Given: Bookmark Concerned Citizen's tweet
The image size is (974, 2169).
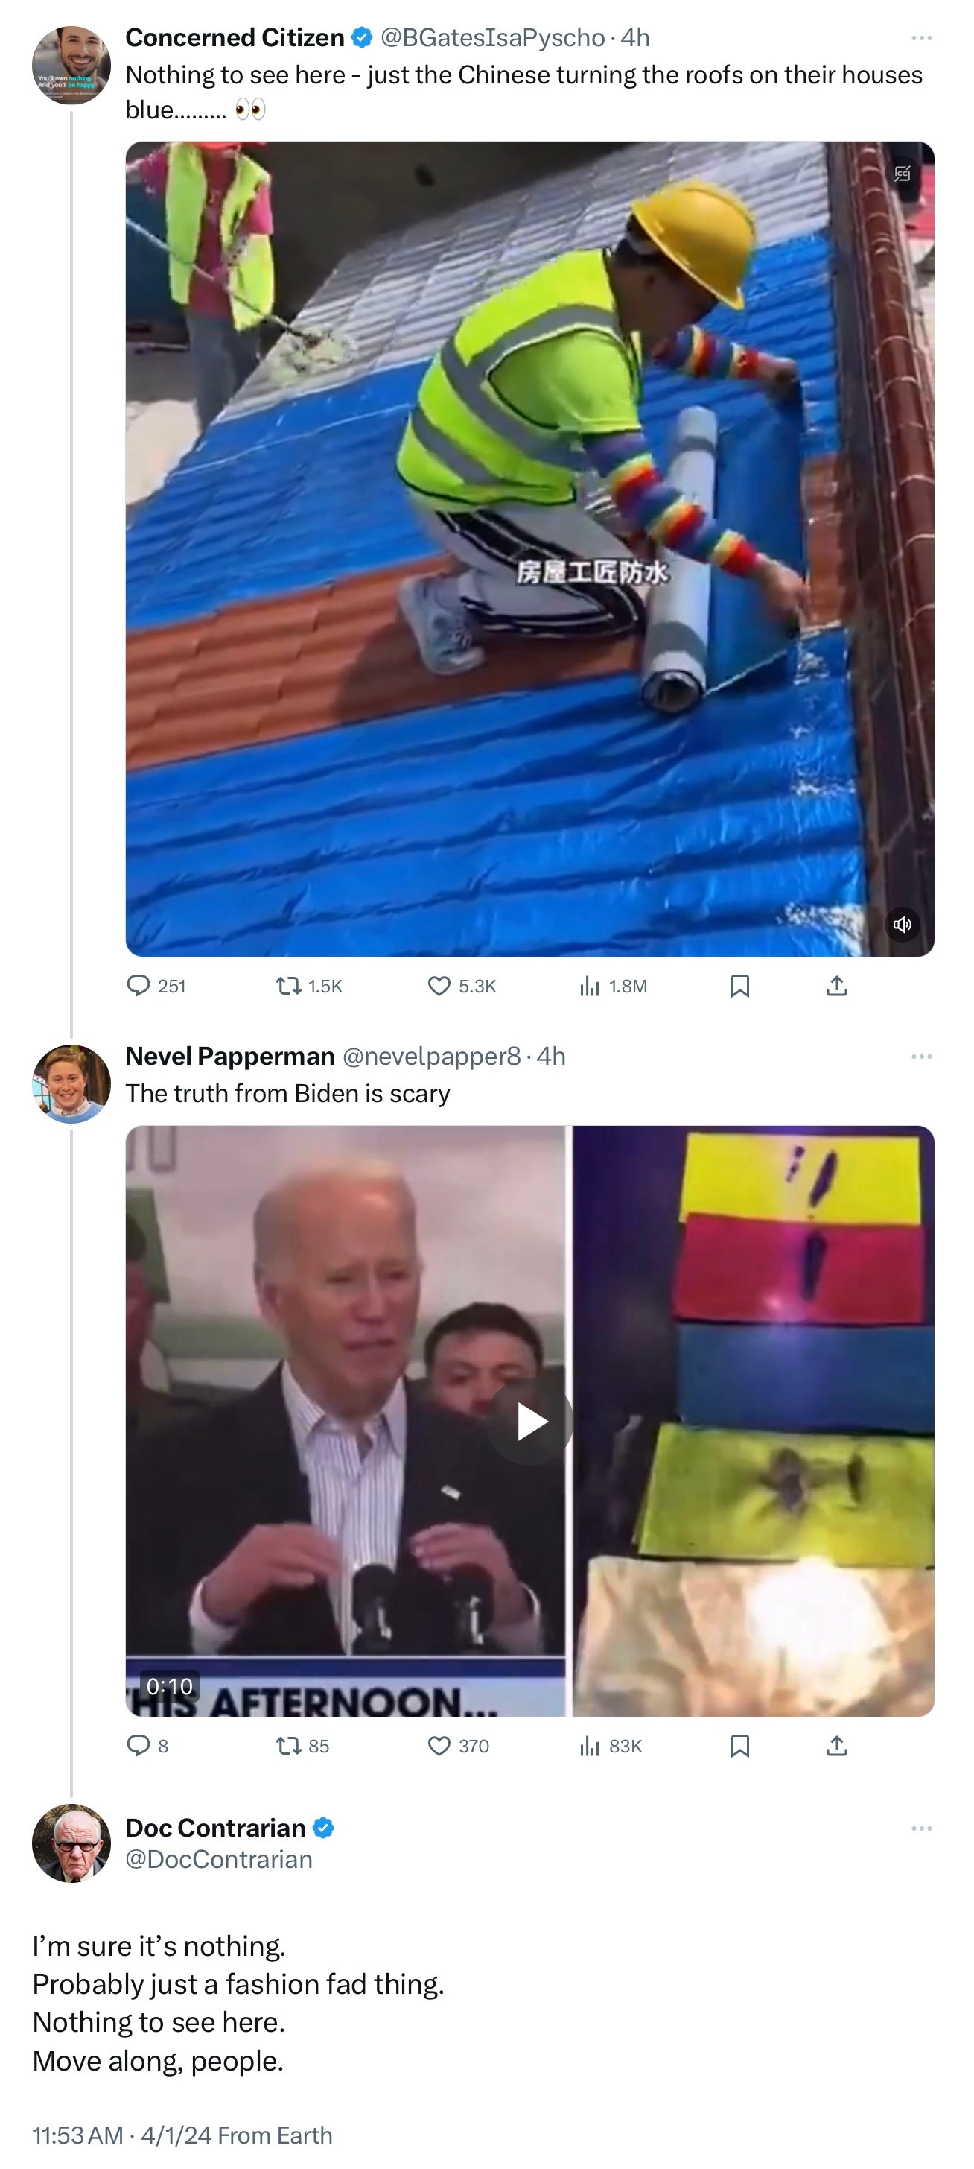Looking at the screenshot, I should tap(740, 985).
